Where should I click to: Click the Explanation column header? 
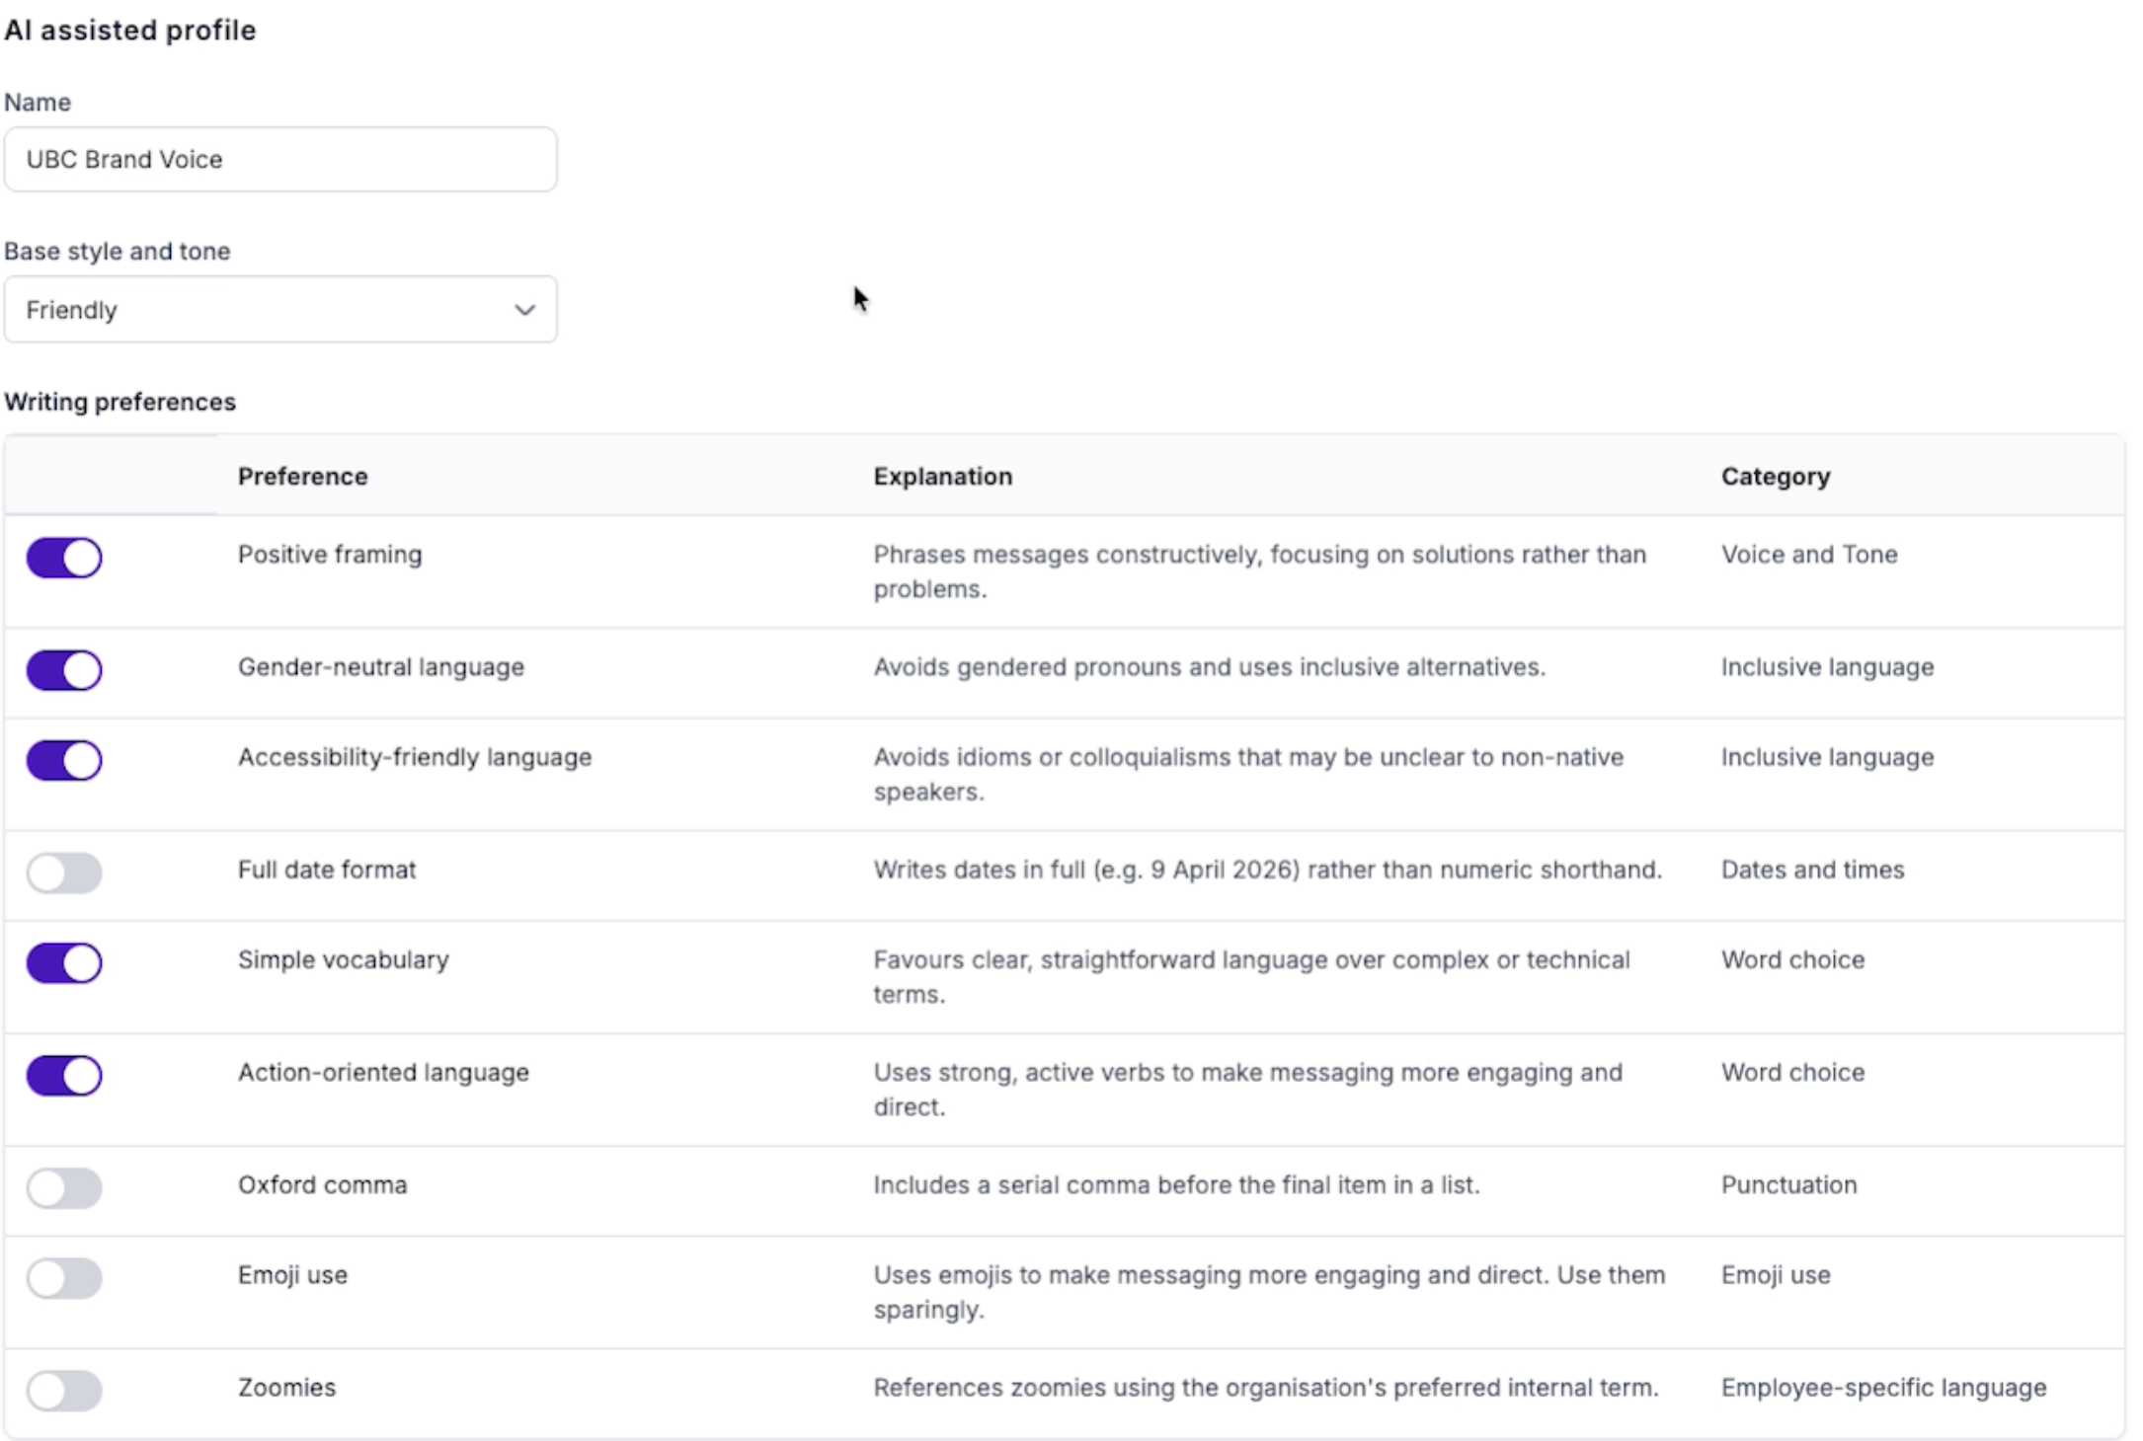943,477
